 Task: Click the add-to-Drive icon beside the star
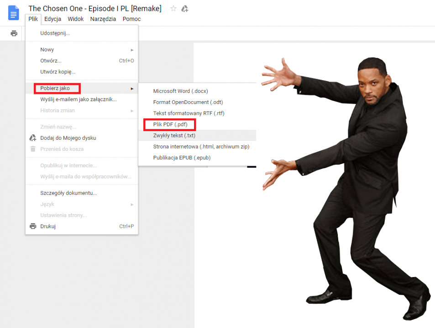(x=185, y=9)
